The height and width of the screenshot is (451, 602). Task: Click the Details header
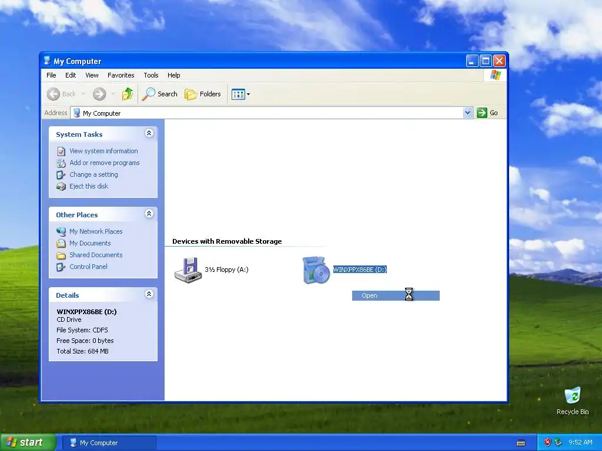click(x=67, y=295)
